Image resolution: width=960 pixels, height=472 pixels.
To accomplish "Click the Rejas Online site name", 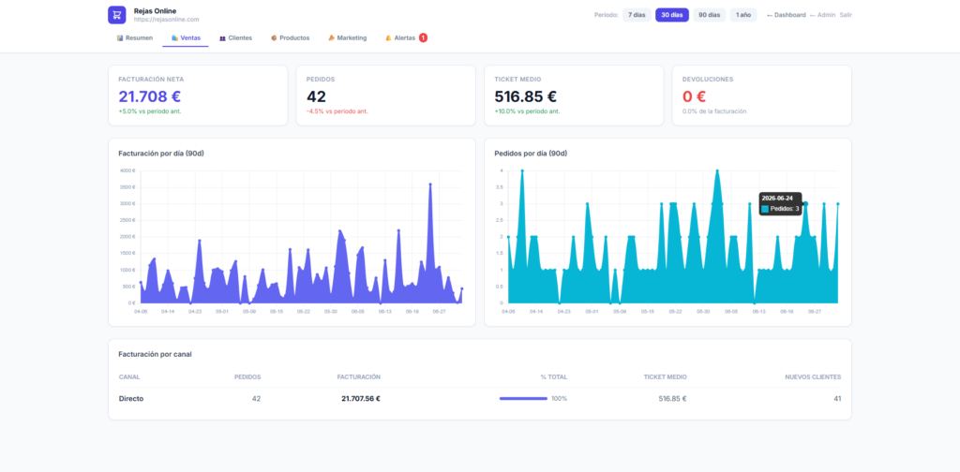I will tap(156, 11).
